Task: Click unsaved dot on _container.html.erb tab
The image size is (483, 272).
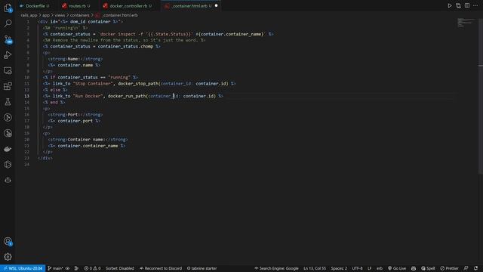Action: [x=217, y=5]
